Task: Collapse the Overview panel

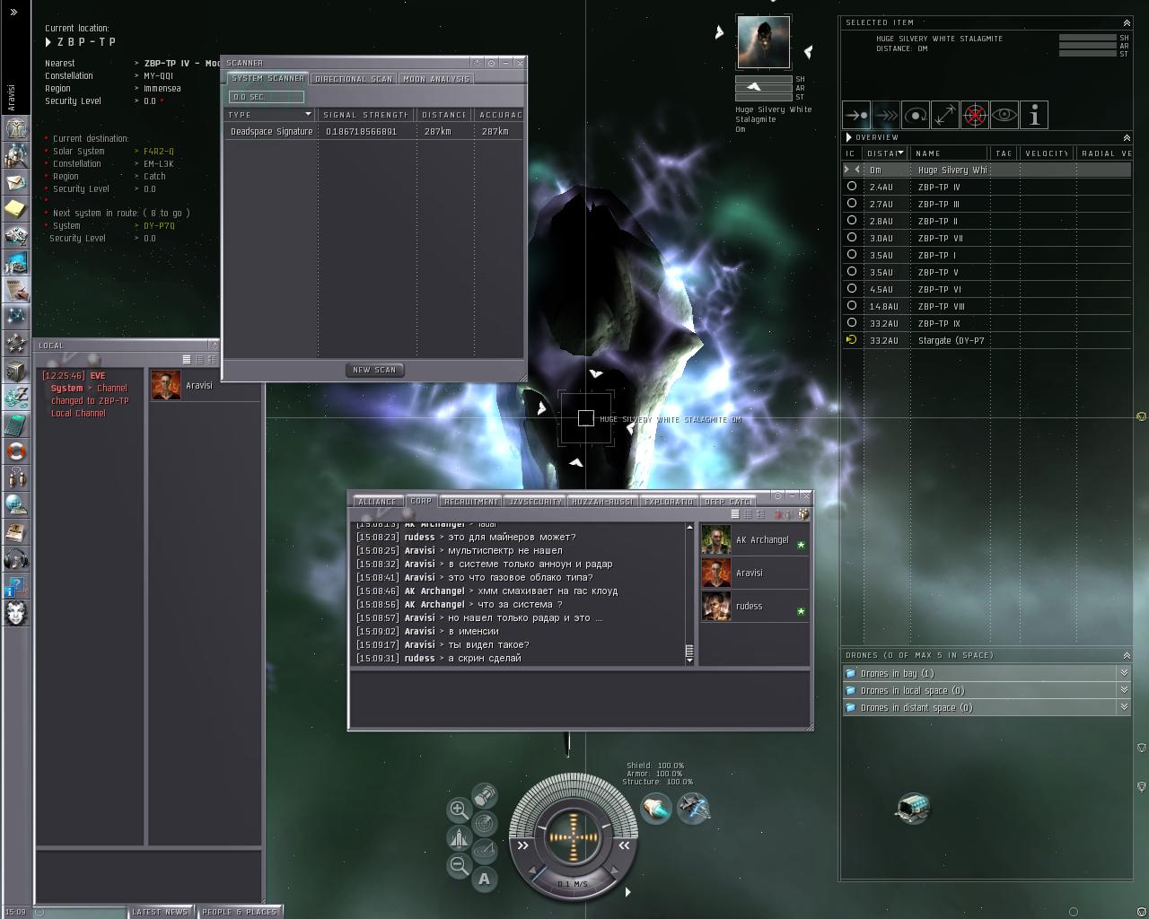Action: (1127, 137)
